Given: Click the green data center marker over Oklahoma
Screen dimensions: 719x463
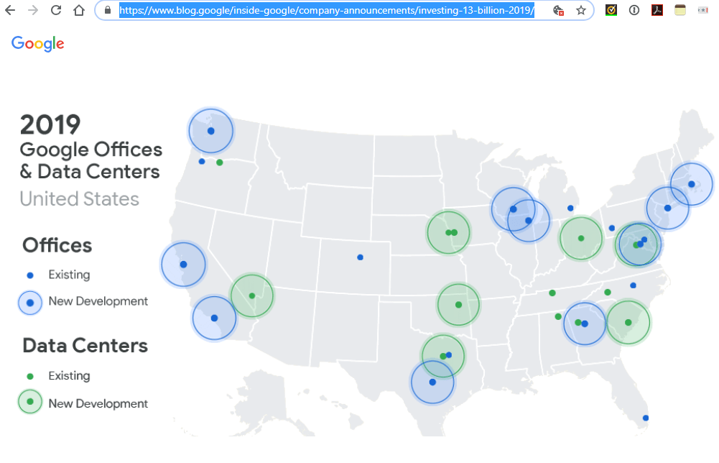Looking at the screenshot, I should pos(458,304).
